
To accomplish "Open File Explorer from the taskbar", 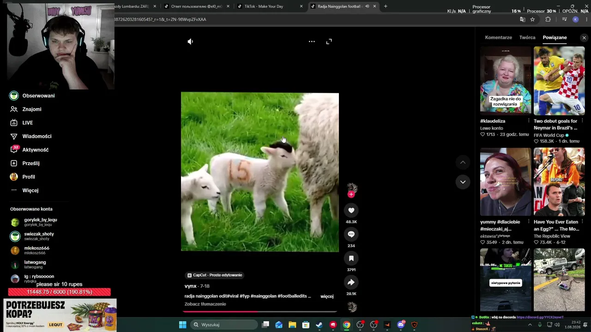I will coord(292,325).
